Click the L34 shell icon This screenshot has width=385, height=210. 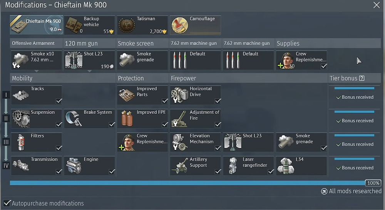(x=286, y=165)
